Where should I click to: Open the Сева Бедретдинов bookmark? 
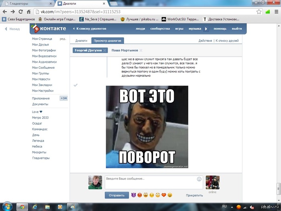coord(18,19)
